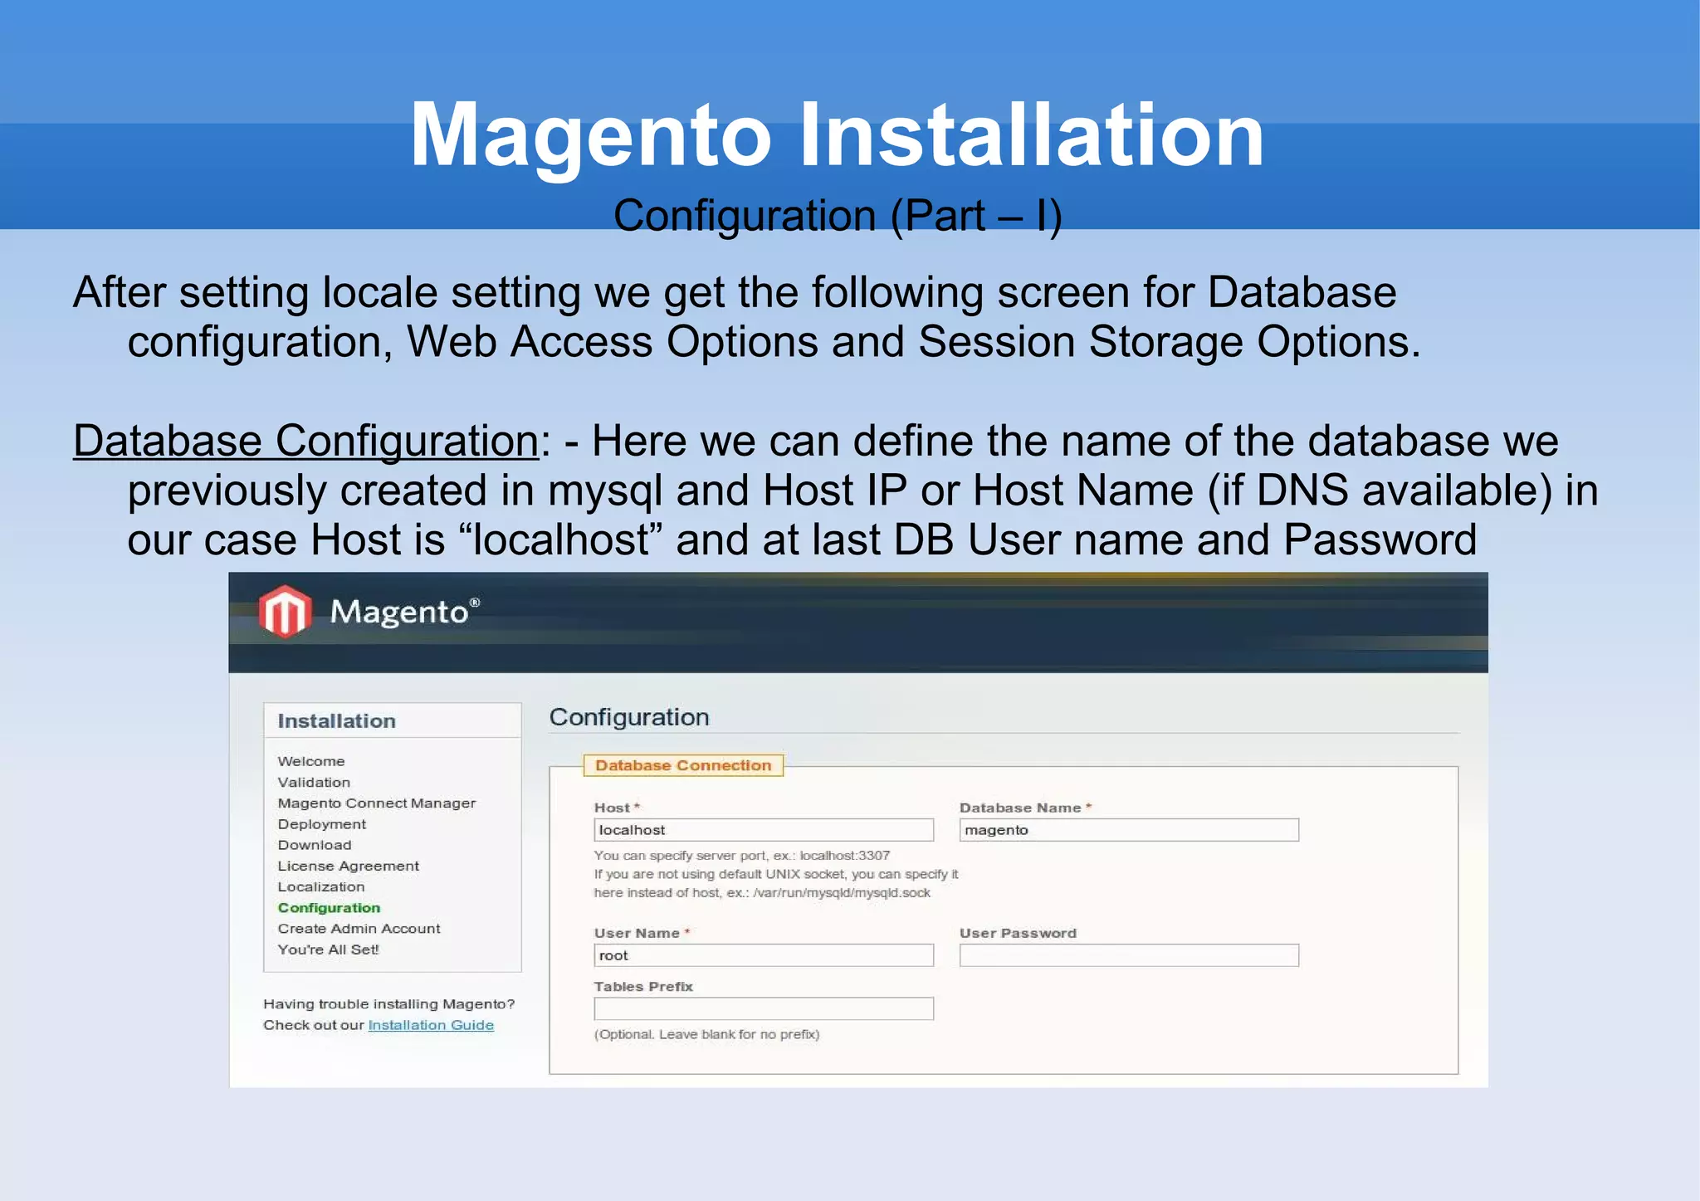Click the Configuration page heading
The image size is (1700, 1201).
point(629,717)
